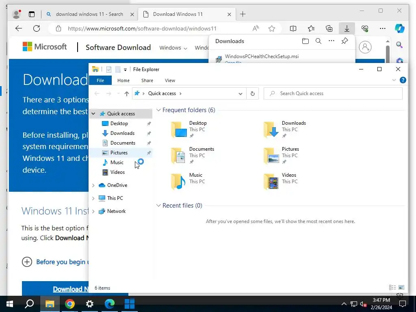Image resolution: width=416 pixels, height=312 pixels.
Task: Expand This PC tree node
Action: (93, 198)
